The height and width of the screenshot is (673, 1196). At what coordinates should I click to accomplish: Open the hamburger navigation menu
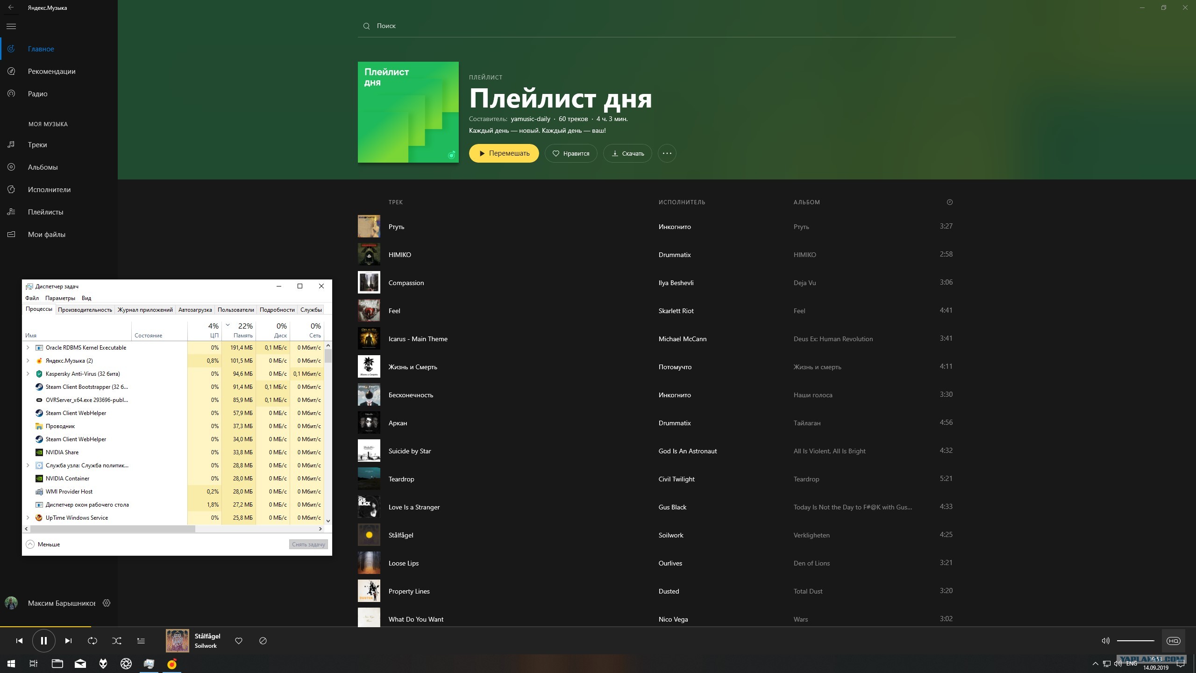tap(11, 26)
